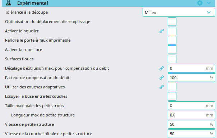Enable Optimisation du déplacement de remplissage
The height and width of the screenshot is (138, 217).
tap(172, 22)
